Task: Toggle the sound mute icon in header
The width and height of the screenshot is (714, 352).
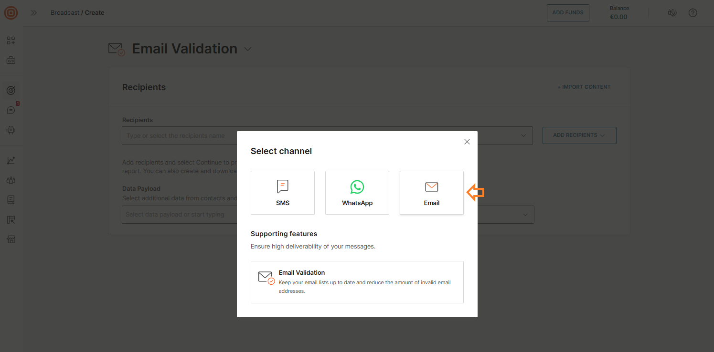Action: (x=672, y=13)
